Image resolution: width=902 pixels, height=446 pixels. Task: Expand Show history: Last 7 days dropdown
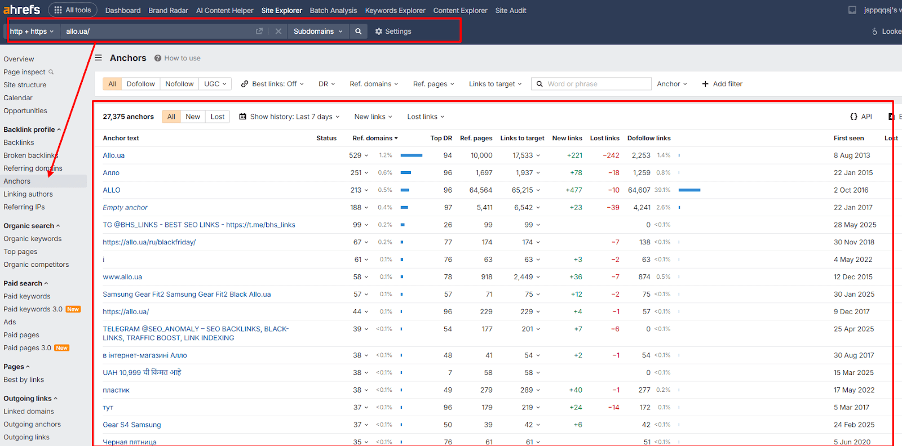pyautogui.click(x=289, y=117)
